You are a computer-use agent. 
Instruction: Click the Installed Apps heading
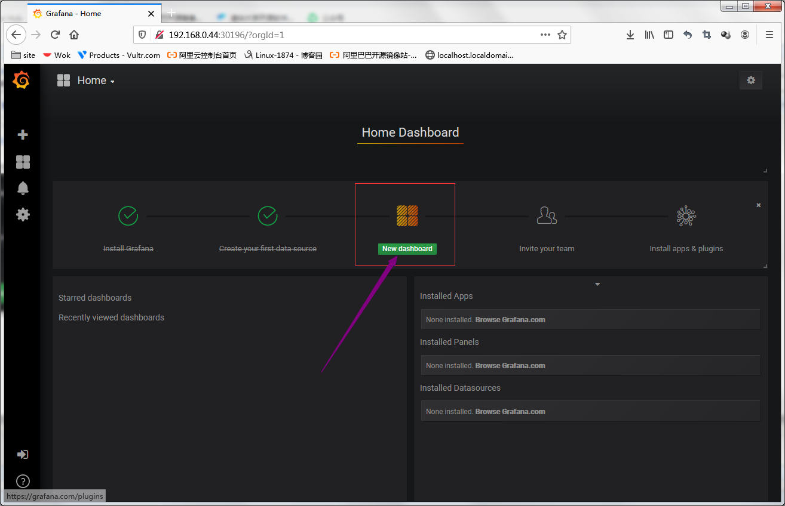click(446, 296)
